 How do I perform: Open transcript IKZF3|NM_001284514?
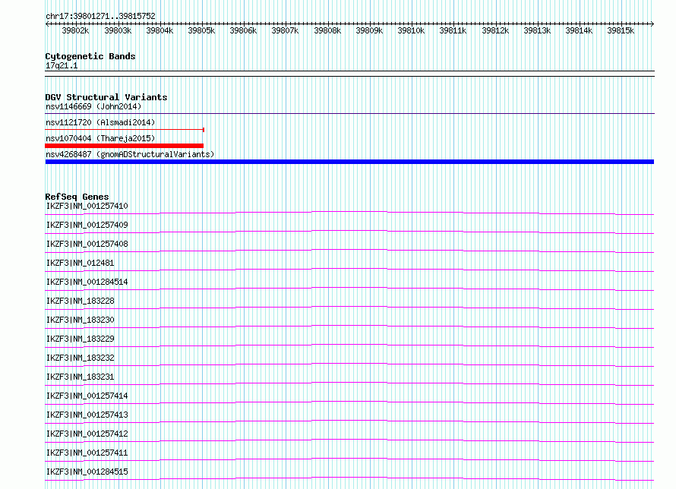[87, 282]
